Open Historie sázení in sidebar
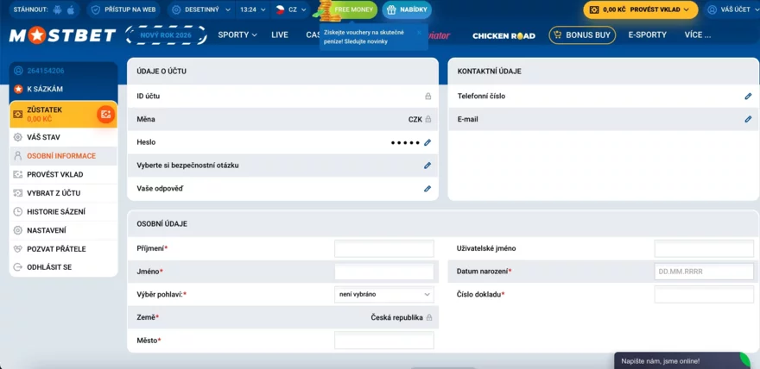This screenshot has width=760, height=369. click(x=54, y=212)
